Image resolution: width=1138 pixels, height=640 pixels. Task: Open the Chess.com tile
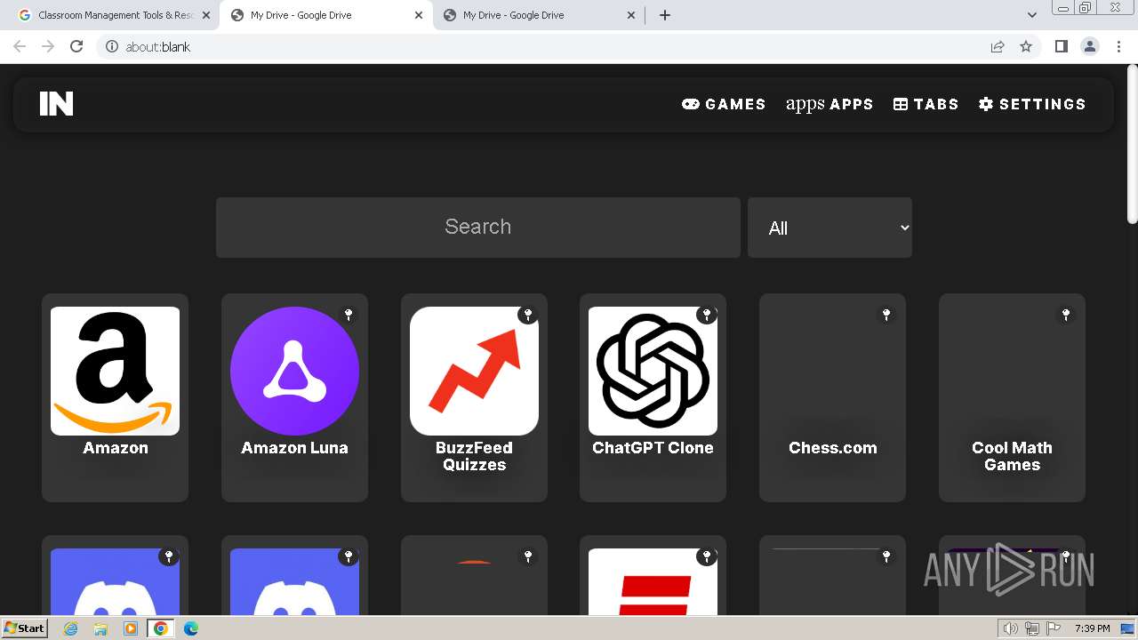(832, 397)
